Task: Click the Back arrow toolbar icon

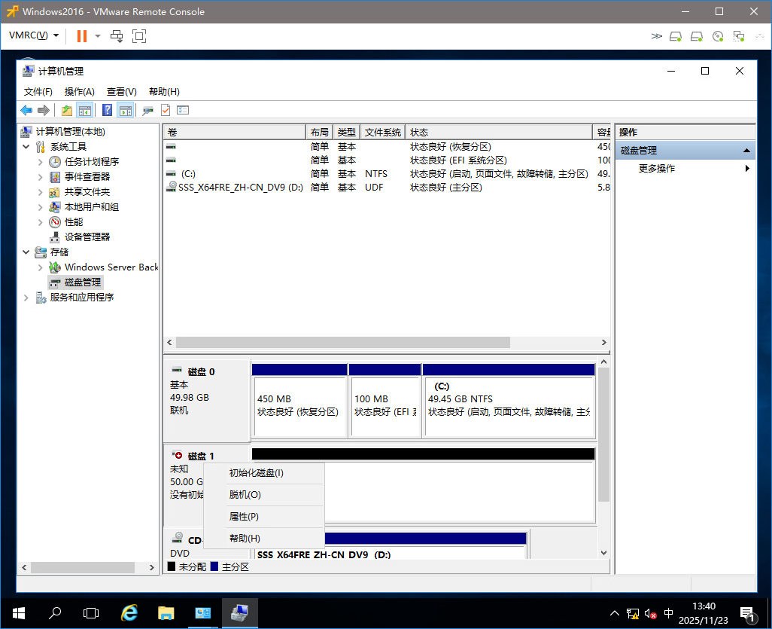Action: click(x=26, y=111)
